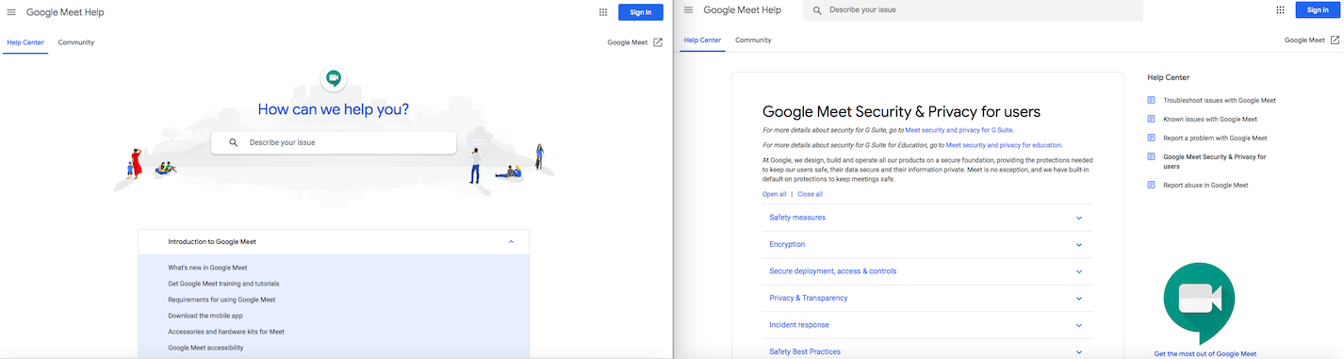The width and height of the screenshot is (1344, 359).
Task: Click Help Center heading in right sidebar
Action: pyautogui.click(x=1169, y=77)
